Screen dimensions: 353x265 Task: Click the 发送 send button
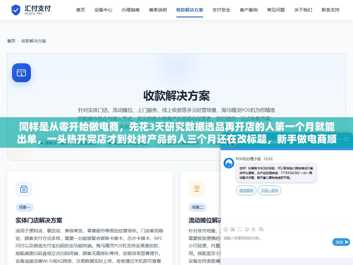point(341,242)
